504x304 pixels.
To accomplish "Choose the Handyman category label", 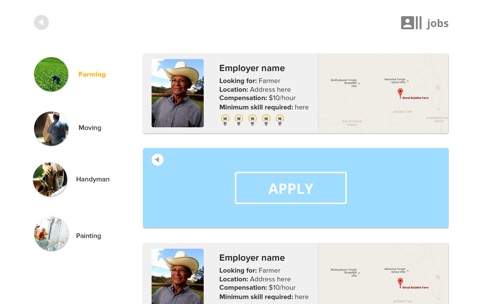I will [93, 179].
